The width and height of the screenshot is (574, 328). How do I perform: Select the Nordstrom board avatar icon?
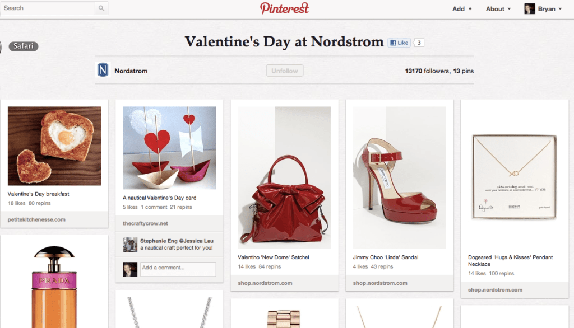point(103,71)
